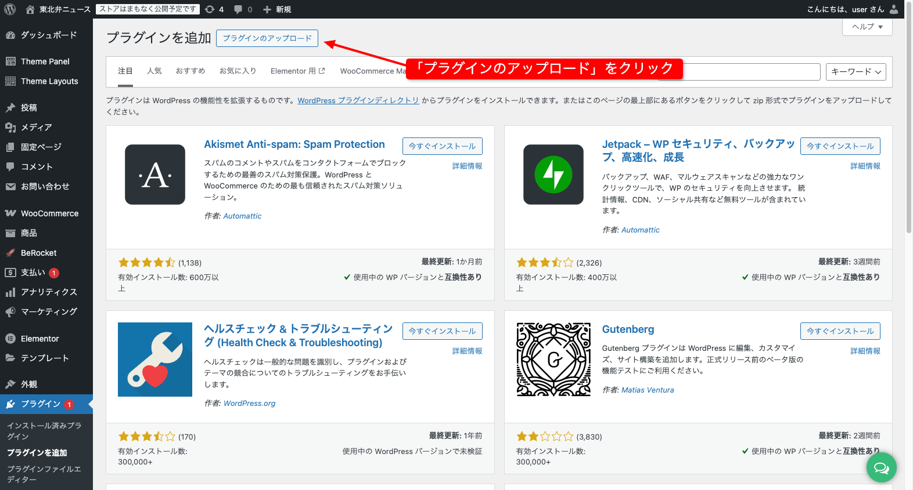Open ダッシュボード dashboard icon
The image size is (913, 490).
click(10, 35)
